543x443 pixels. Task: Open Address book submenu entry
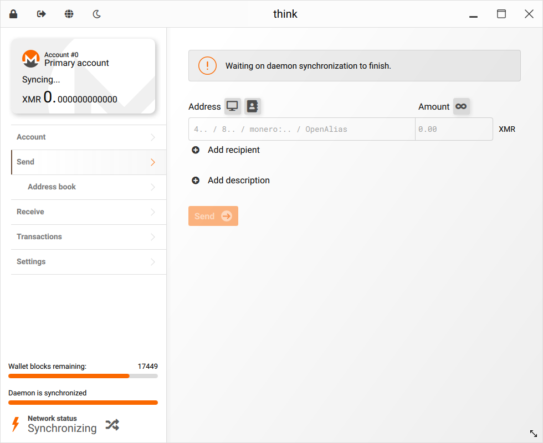click(x=89, y=187)
